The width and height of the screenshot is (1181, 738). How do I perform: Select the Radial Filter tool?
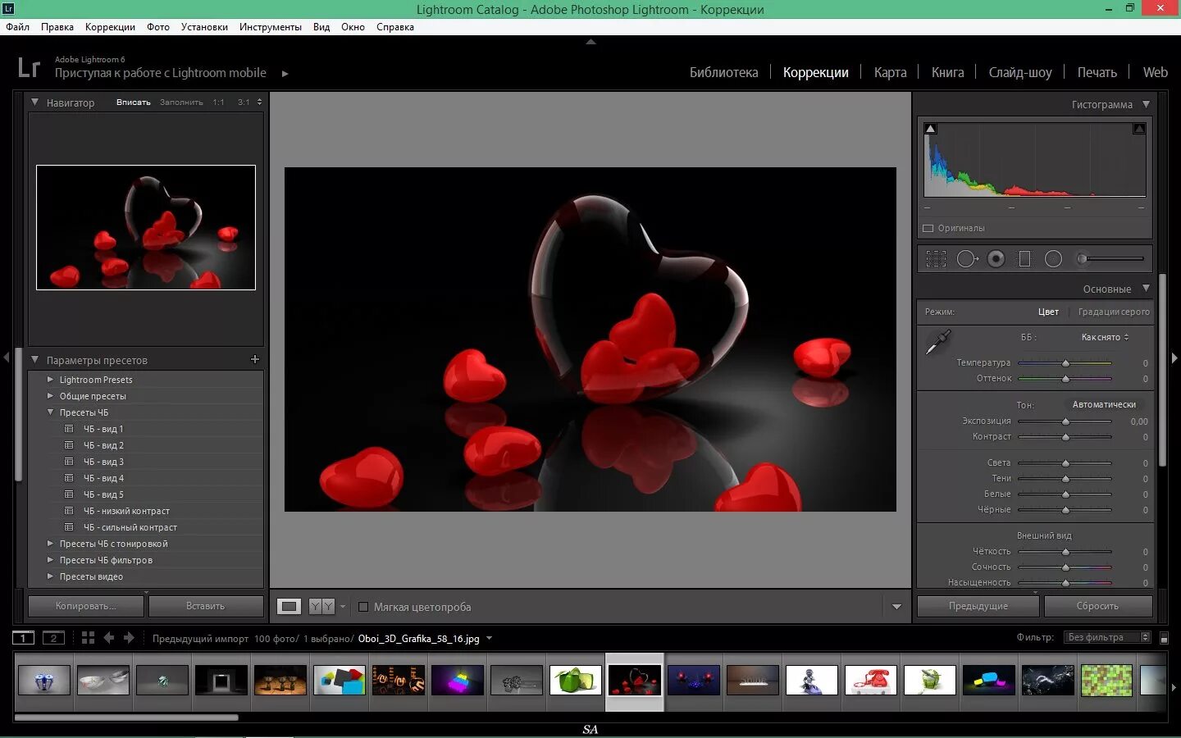tap(1053, 259)
